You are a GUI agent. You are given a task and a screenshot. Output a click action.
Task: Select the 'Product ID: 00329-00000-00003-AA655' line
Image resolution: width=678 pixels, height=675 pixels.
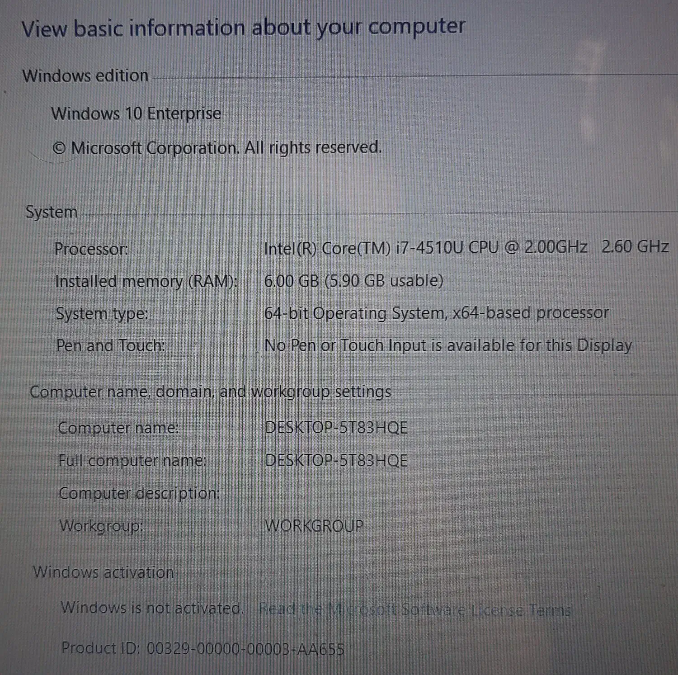pos(203,649)
